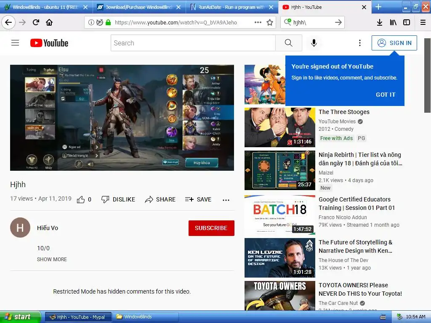Open TOYOTA OWNERS! Please NEVER title

(x=360, y=289)
